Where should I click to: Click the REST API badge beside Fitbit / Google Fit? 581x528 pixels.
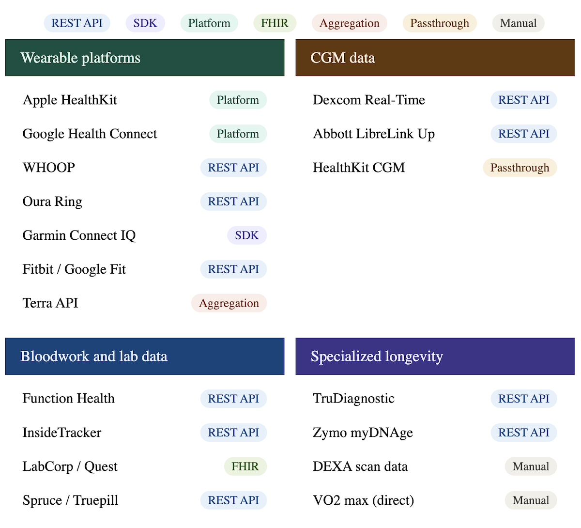[x=233, y=269]
